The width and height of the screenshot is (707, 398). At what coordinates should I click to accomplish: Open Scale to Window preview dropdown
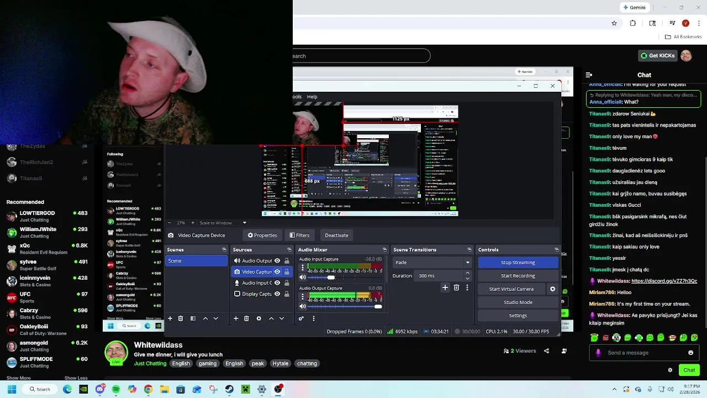223,223
